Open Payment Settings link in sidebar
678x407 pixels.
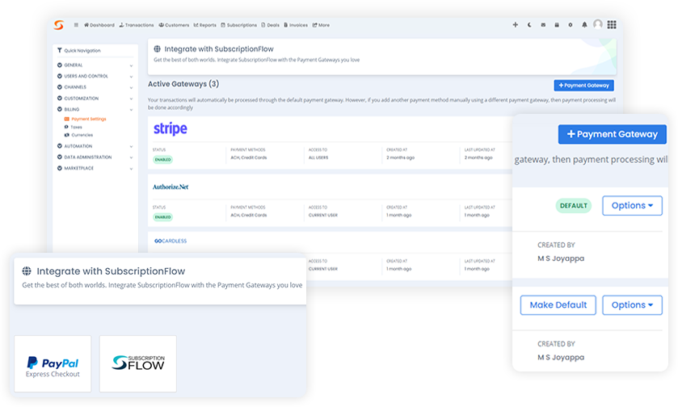(x=89, y=119)
